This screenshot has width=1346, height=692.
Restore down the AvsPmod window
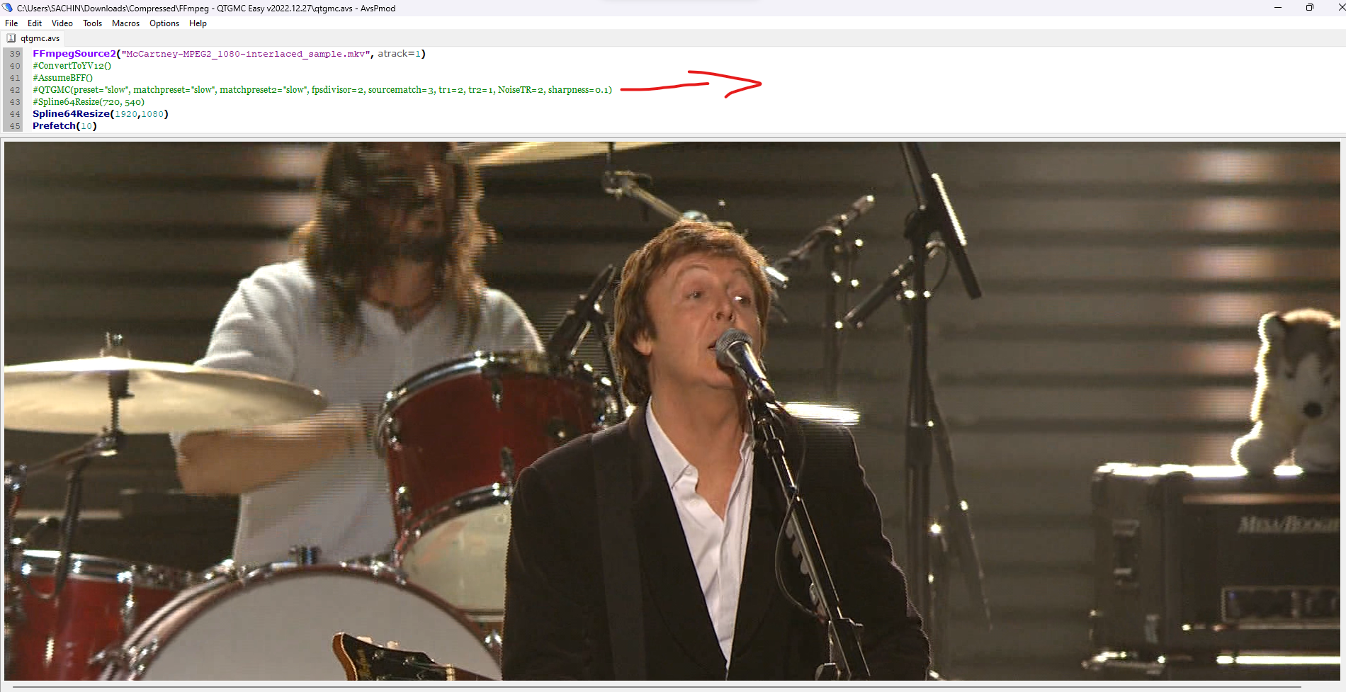tap(1310, 8)
